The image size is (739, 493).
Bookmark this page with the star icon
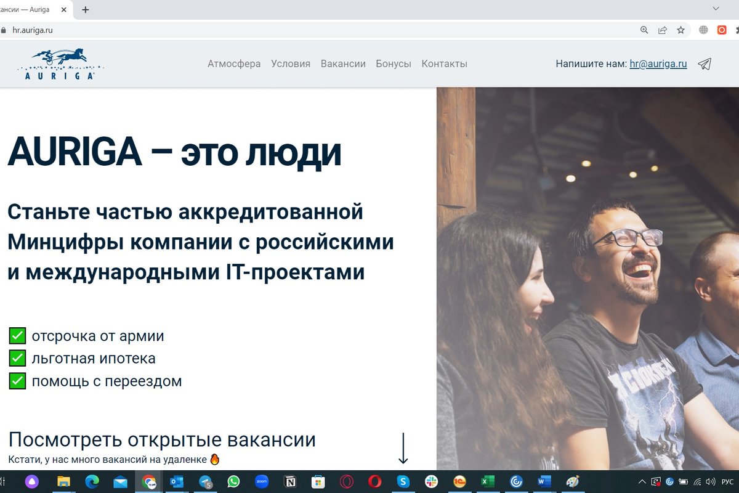[680, 30]
